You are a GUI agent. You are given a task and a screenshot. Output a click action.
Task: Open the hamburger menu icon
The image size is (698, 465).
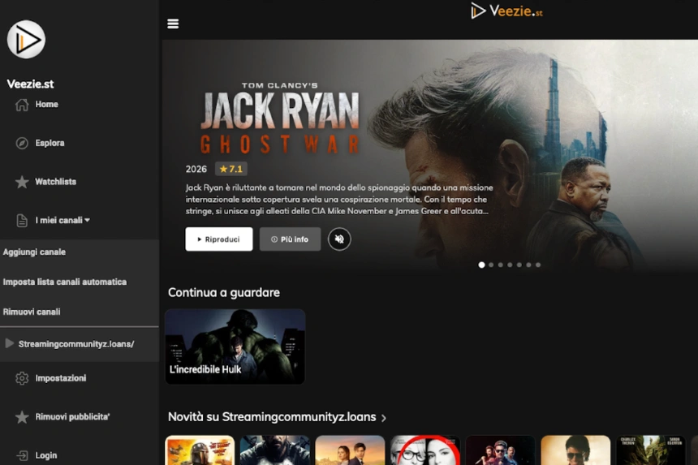tap(173, 24)
